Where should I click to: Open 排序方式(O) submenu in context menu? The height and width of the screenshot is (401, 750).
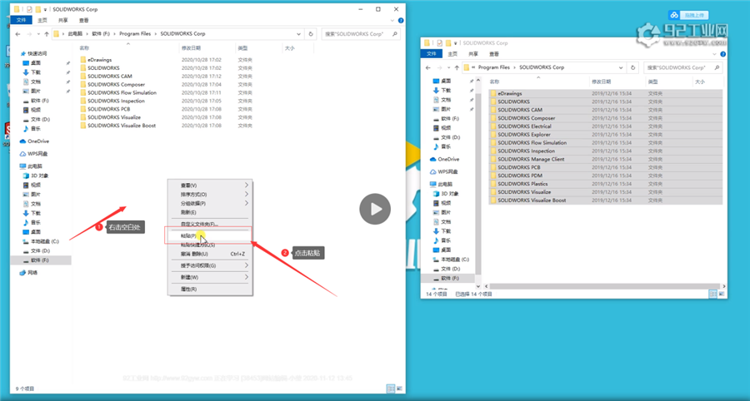point(209,195)
